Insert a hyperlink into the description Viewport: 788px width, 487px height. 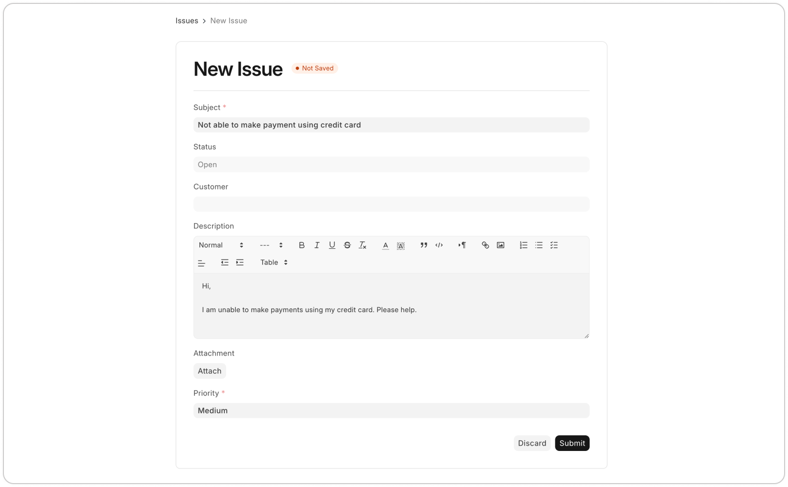(x=485, y=245)
